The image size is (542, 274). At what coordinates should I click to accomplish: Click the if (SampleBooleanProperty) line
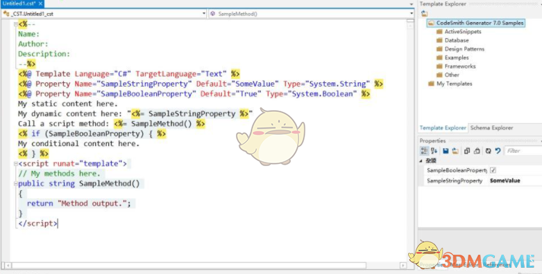(92, 134)
